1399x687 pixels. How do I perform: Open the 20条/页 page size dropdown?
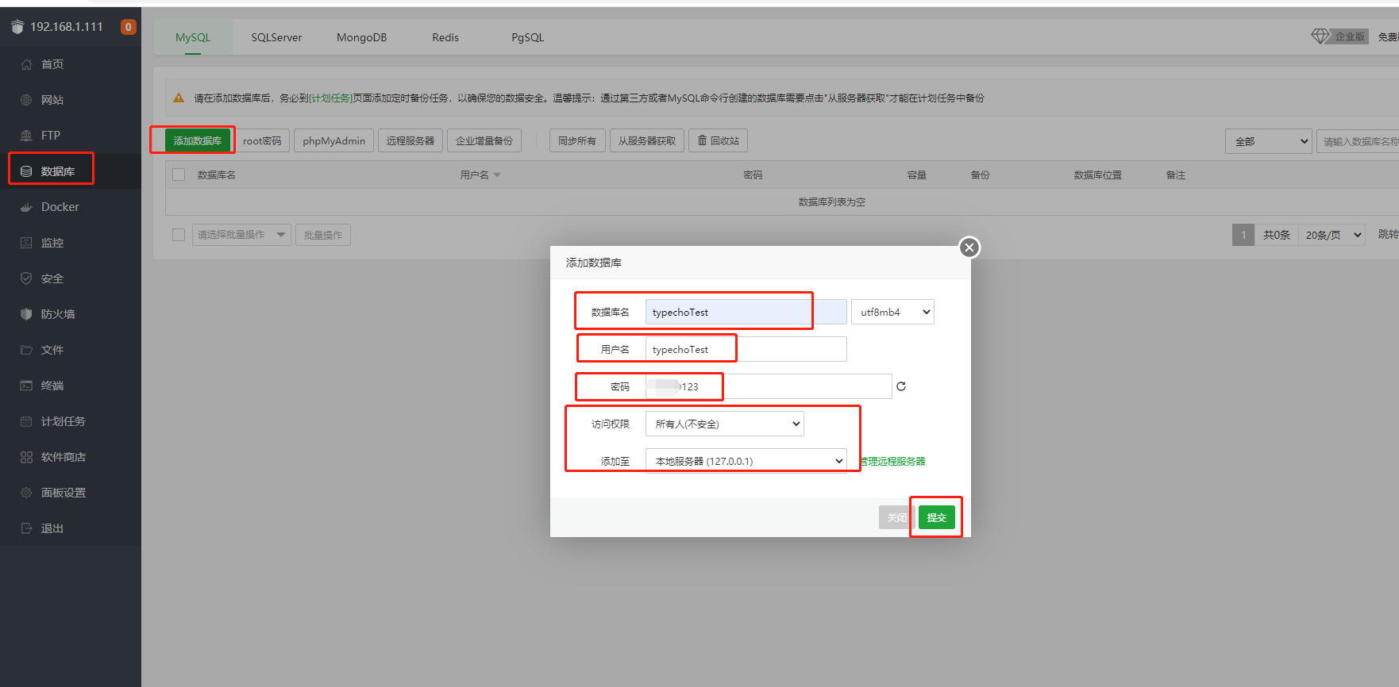1332,235
